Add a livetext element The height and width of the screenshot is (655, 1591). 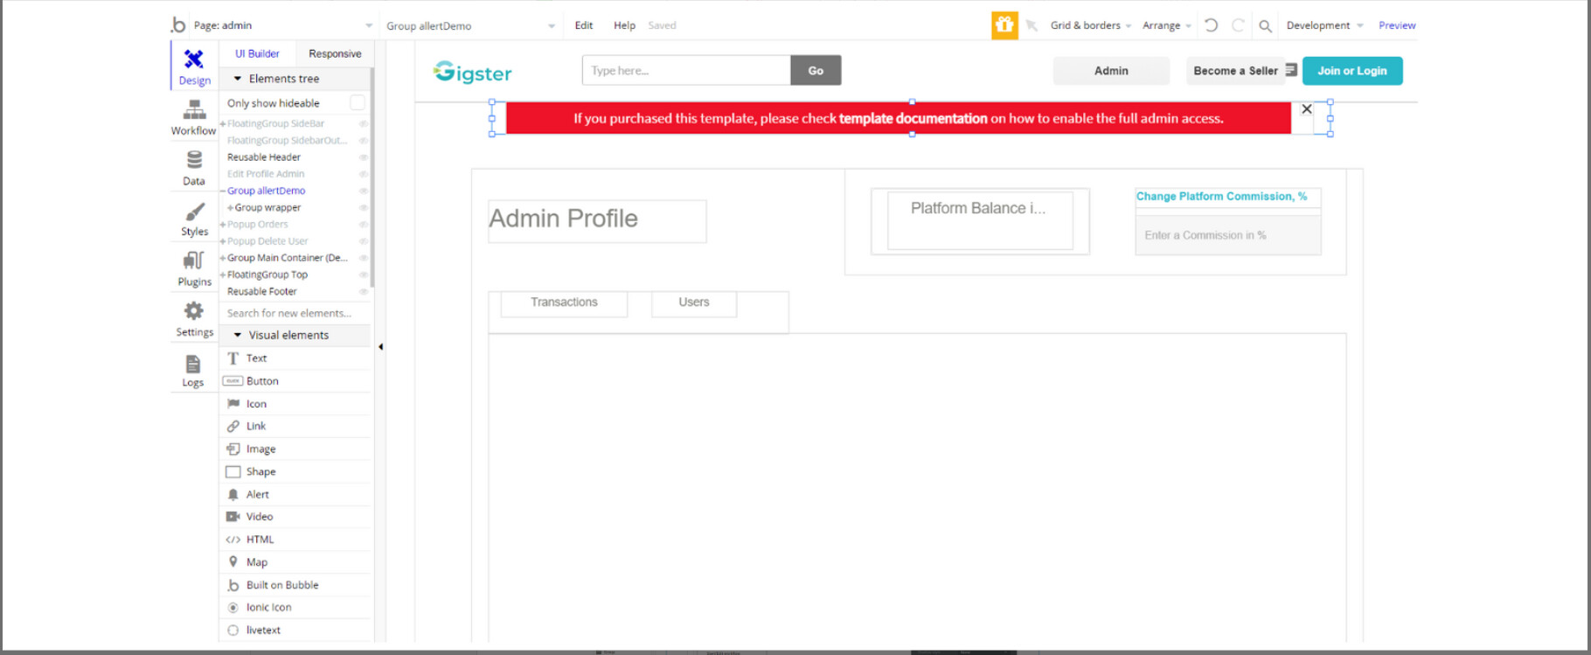pos(295,630)
